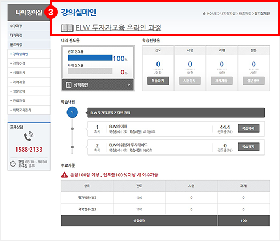Click the clock icon beside 평일 08:30 hours
Image resolution: width=280 pixels, height=241 pixels.
pyautogui.click(x=13, y=164)
